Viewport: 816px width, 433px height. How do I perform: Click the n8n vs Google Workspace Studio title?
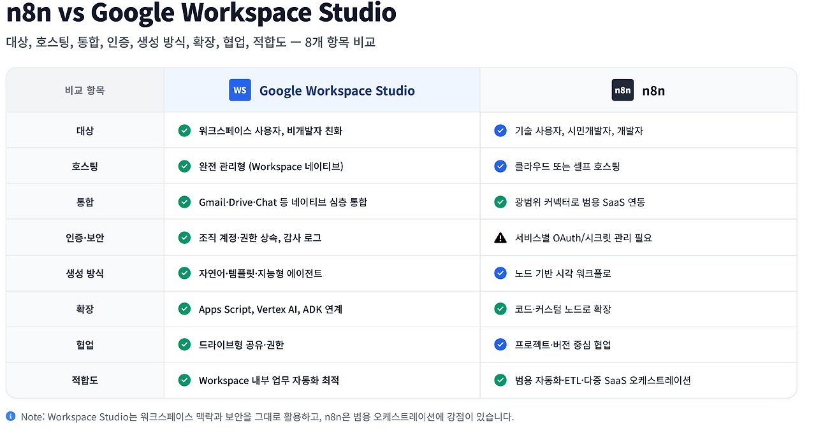coord(201,11)
